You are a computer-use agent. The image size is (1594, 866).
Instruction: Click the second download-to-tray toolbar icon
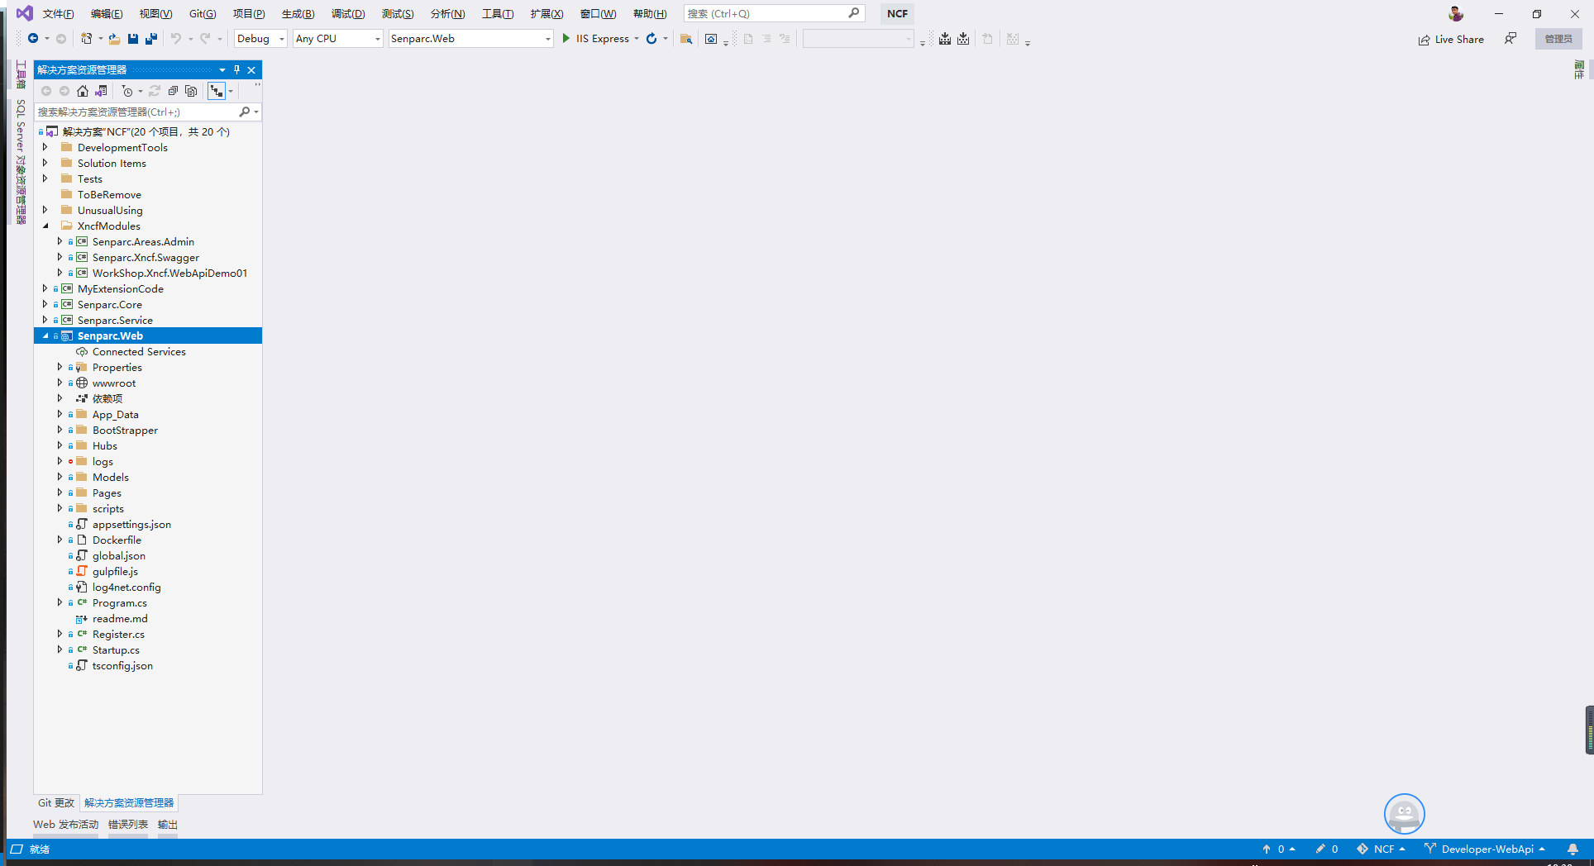click(x=963, y=39)
